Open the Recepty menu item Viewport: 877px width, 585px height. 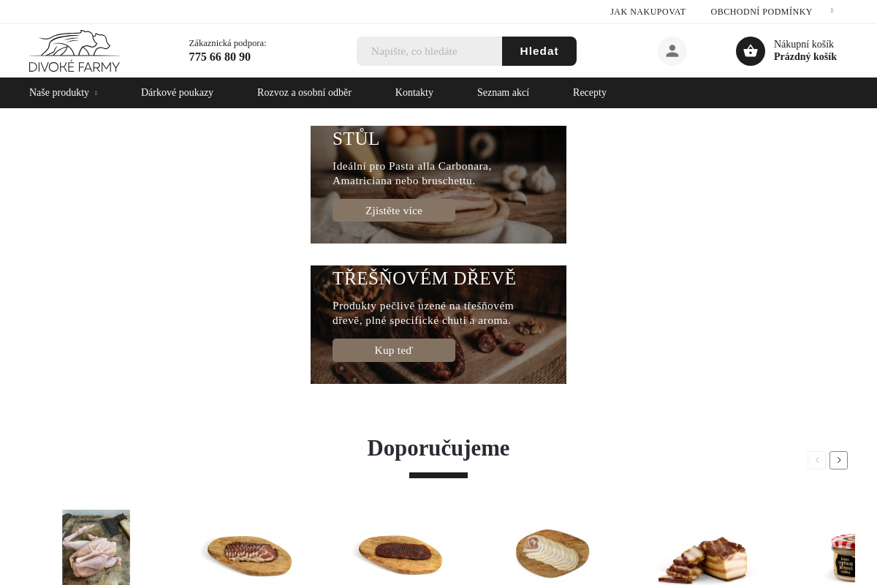coord(590,93)
